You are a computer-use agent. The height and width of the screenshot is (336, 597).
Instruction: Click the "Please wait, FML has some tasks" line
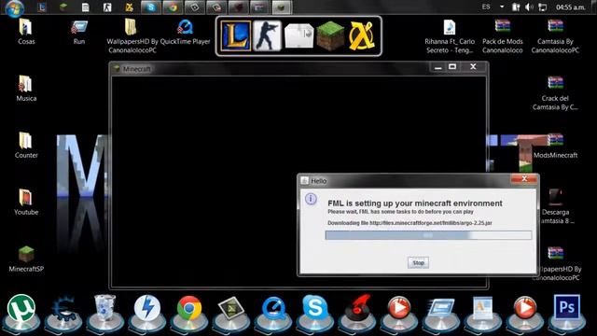pos(400,212)
